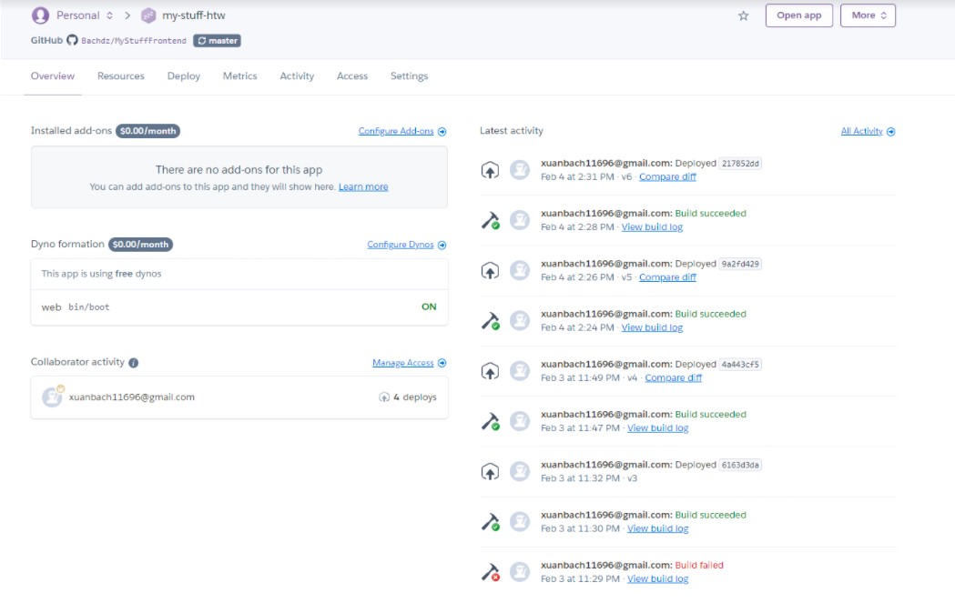Click the arrow icon next to All Activity
Viewport: 955px width, 603px height.
point(891,132)
